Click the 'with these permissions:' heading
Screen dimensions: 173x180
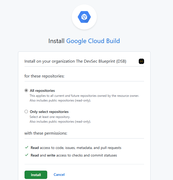46,133
